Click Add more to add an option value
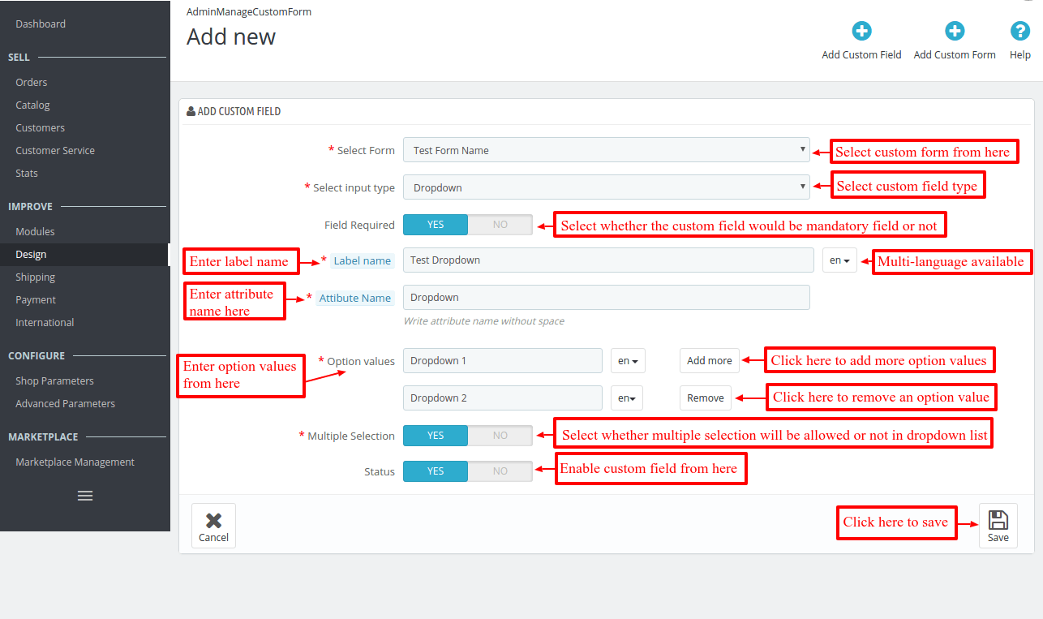1043x619 pixels. pyautogui.click(x=709, y=359)
